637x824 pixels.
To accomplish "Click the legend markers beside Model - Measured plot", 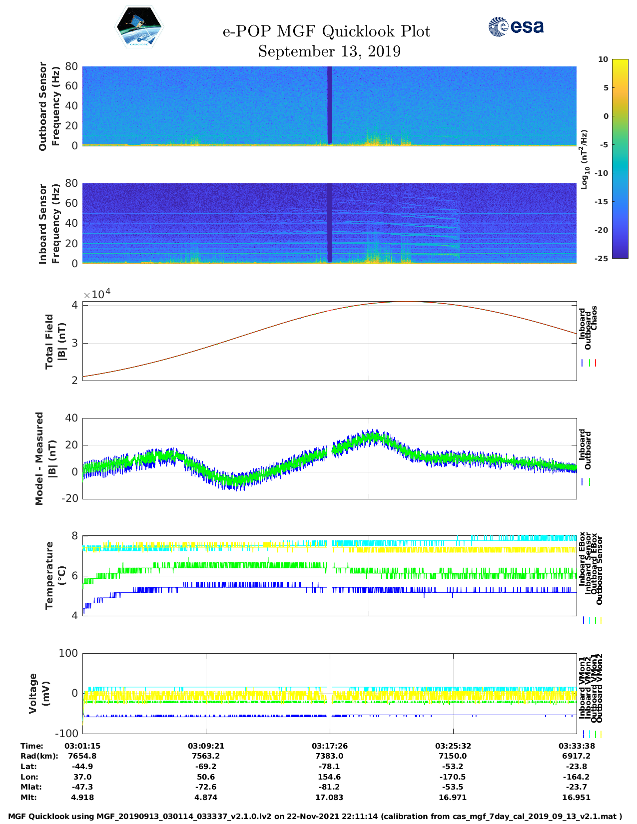I will (586, 482).
